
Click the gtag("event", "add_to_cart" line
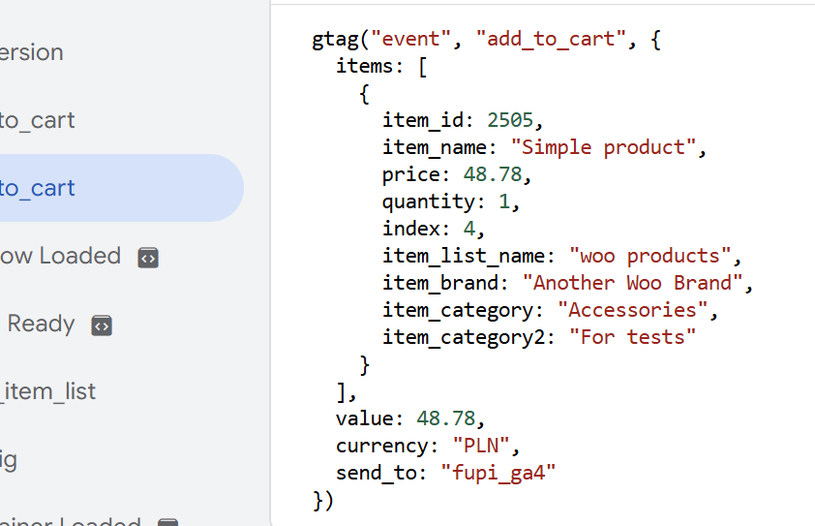coord(486,39)
